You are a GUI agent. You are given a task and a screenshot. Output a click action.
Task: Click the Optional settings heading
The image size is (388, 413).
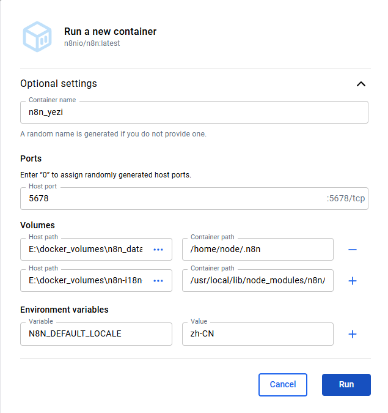(x=59, y=83)
